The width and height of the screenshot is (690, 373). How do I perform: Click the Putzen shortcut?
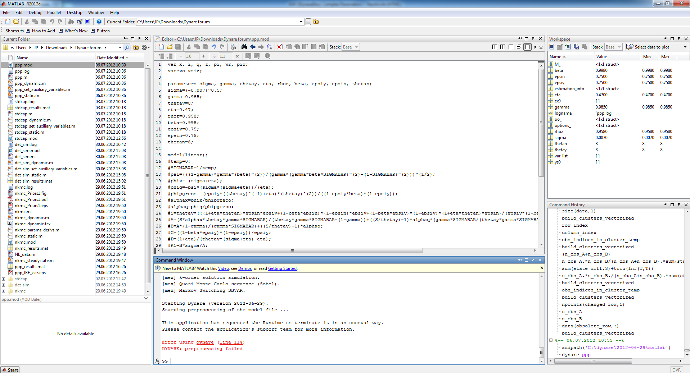click(100, 31)
